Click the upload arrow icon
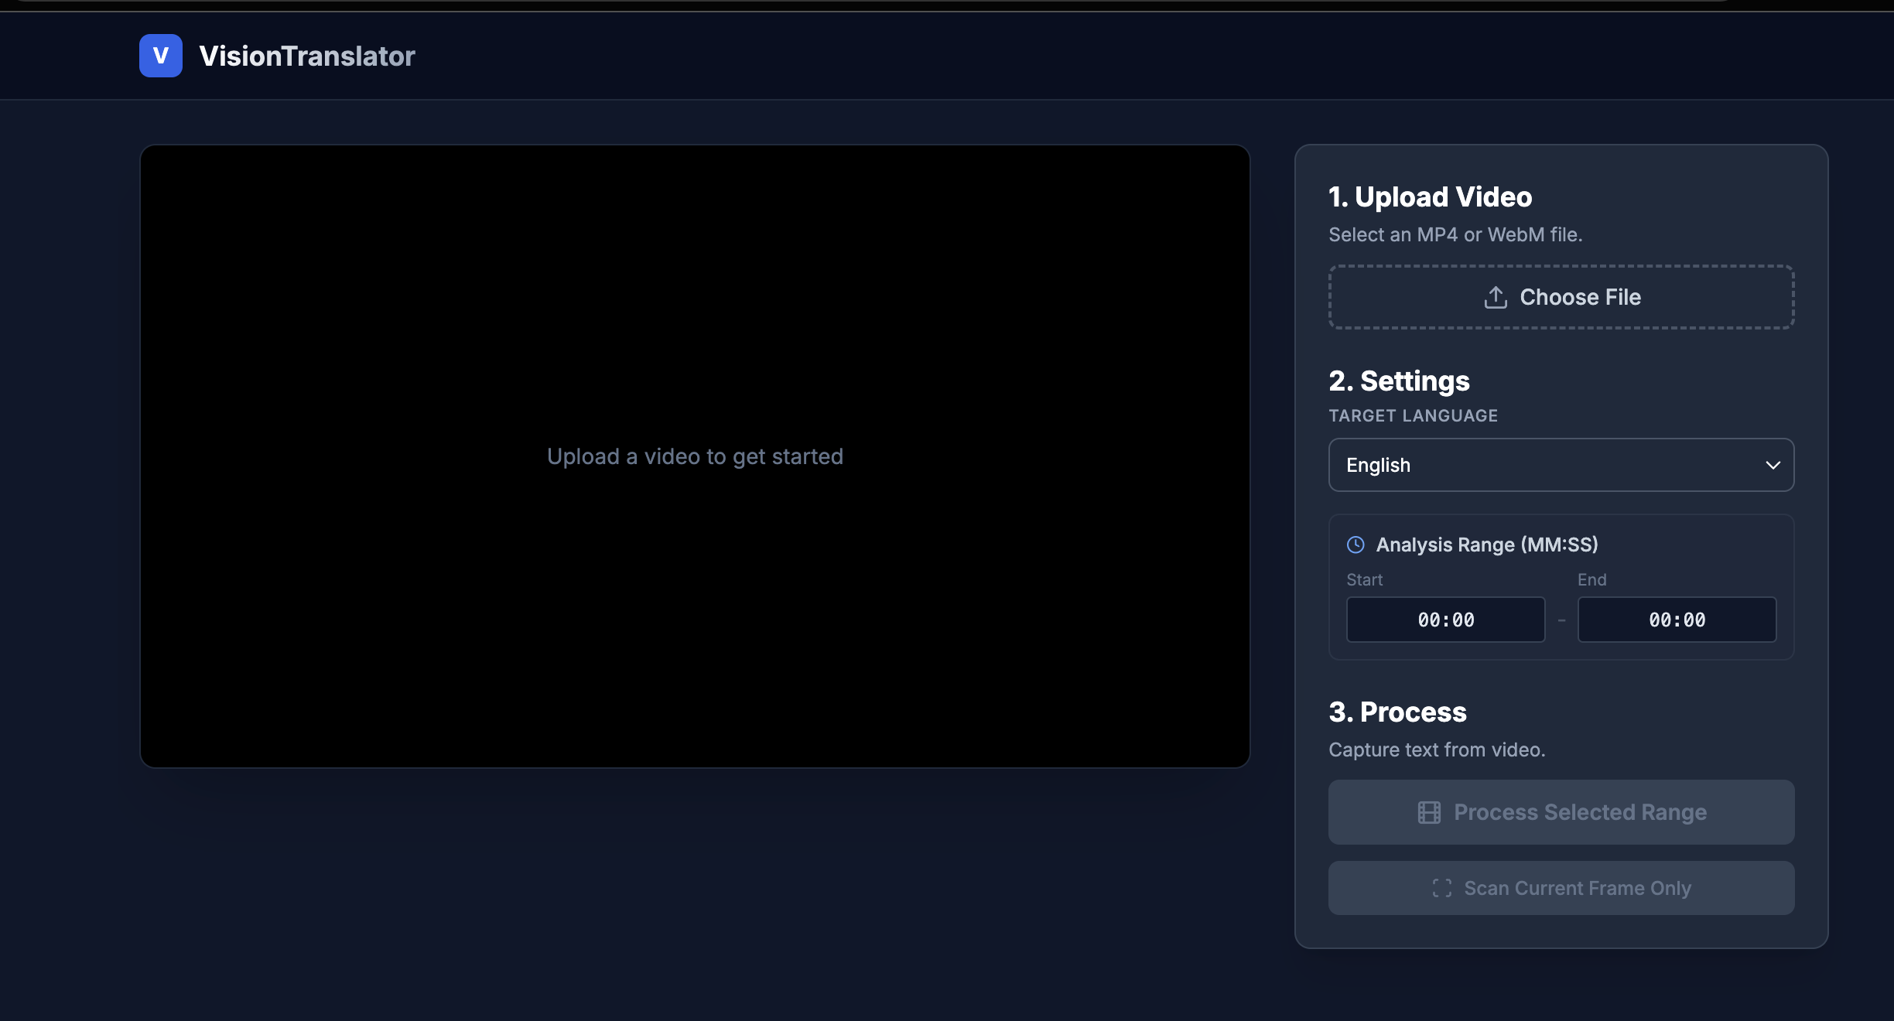The height and width of the screenshot is (1021, 1894). 1496,297
